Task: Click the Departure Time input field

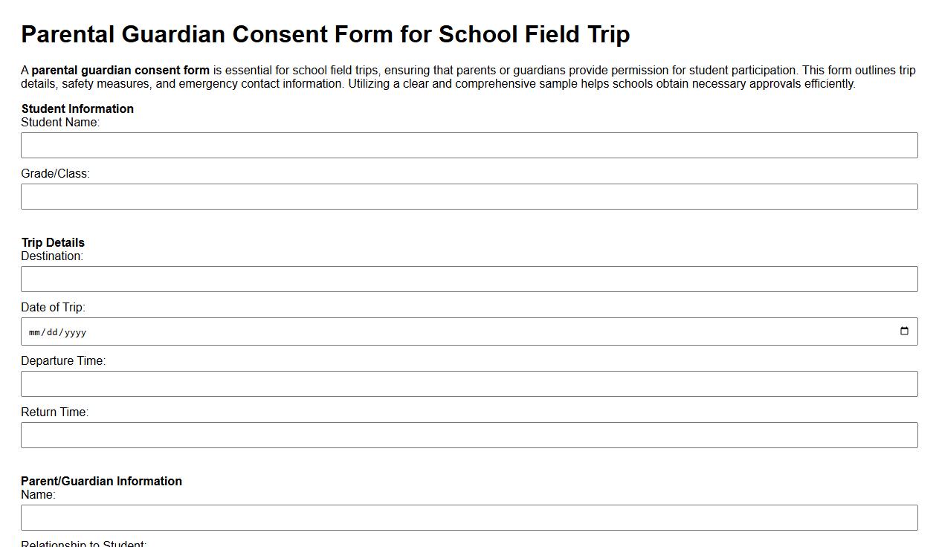Action: 468,383
